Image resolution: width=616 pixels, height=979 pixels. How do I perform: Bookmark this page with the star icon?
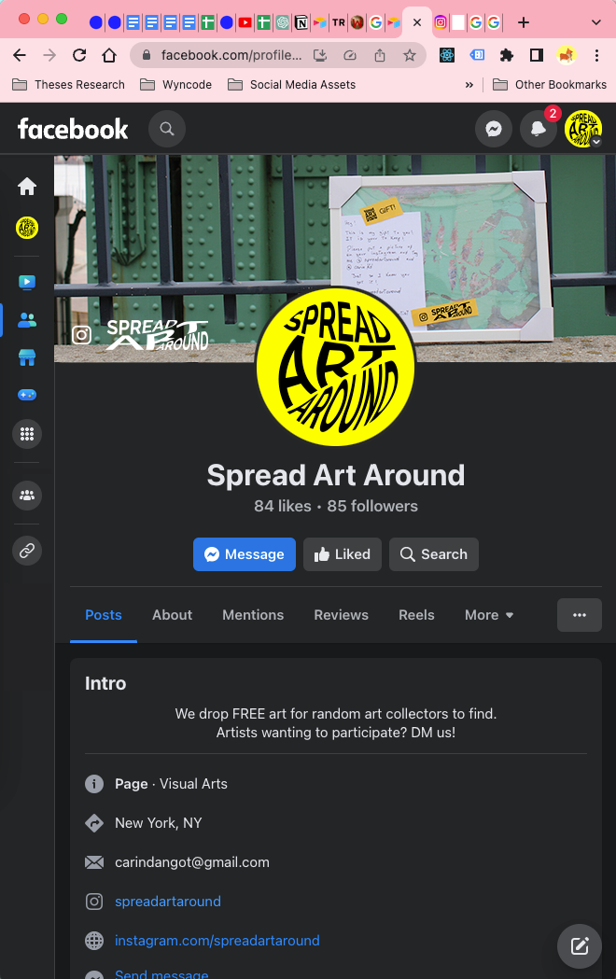pos(410,56)
